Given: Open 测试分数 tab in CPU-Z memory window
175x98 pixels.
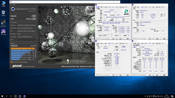Looking at the screenshot, I should [122, 43].
